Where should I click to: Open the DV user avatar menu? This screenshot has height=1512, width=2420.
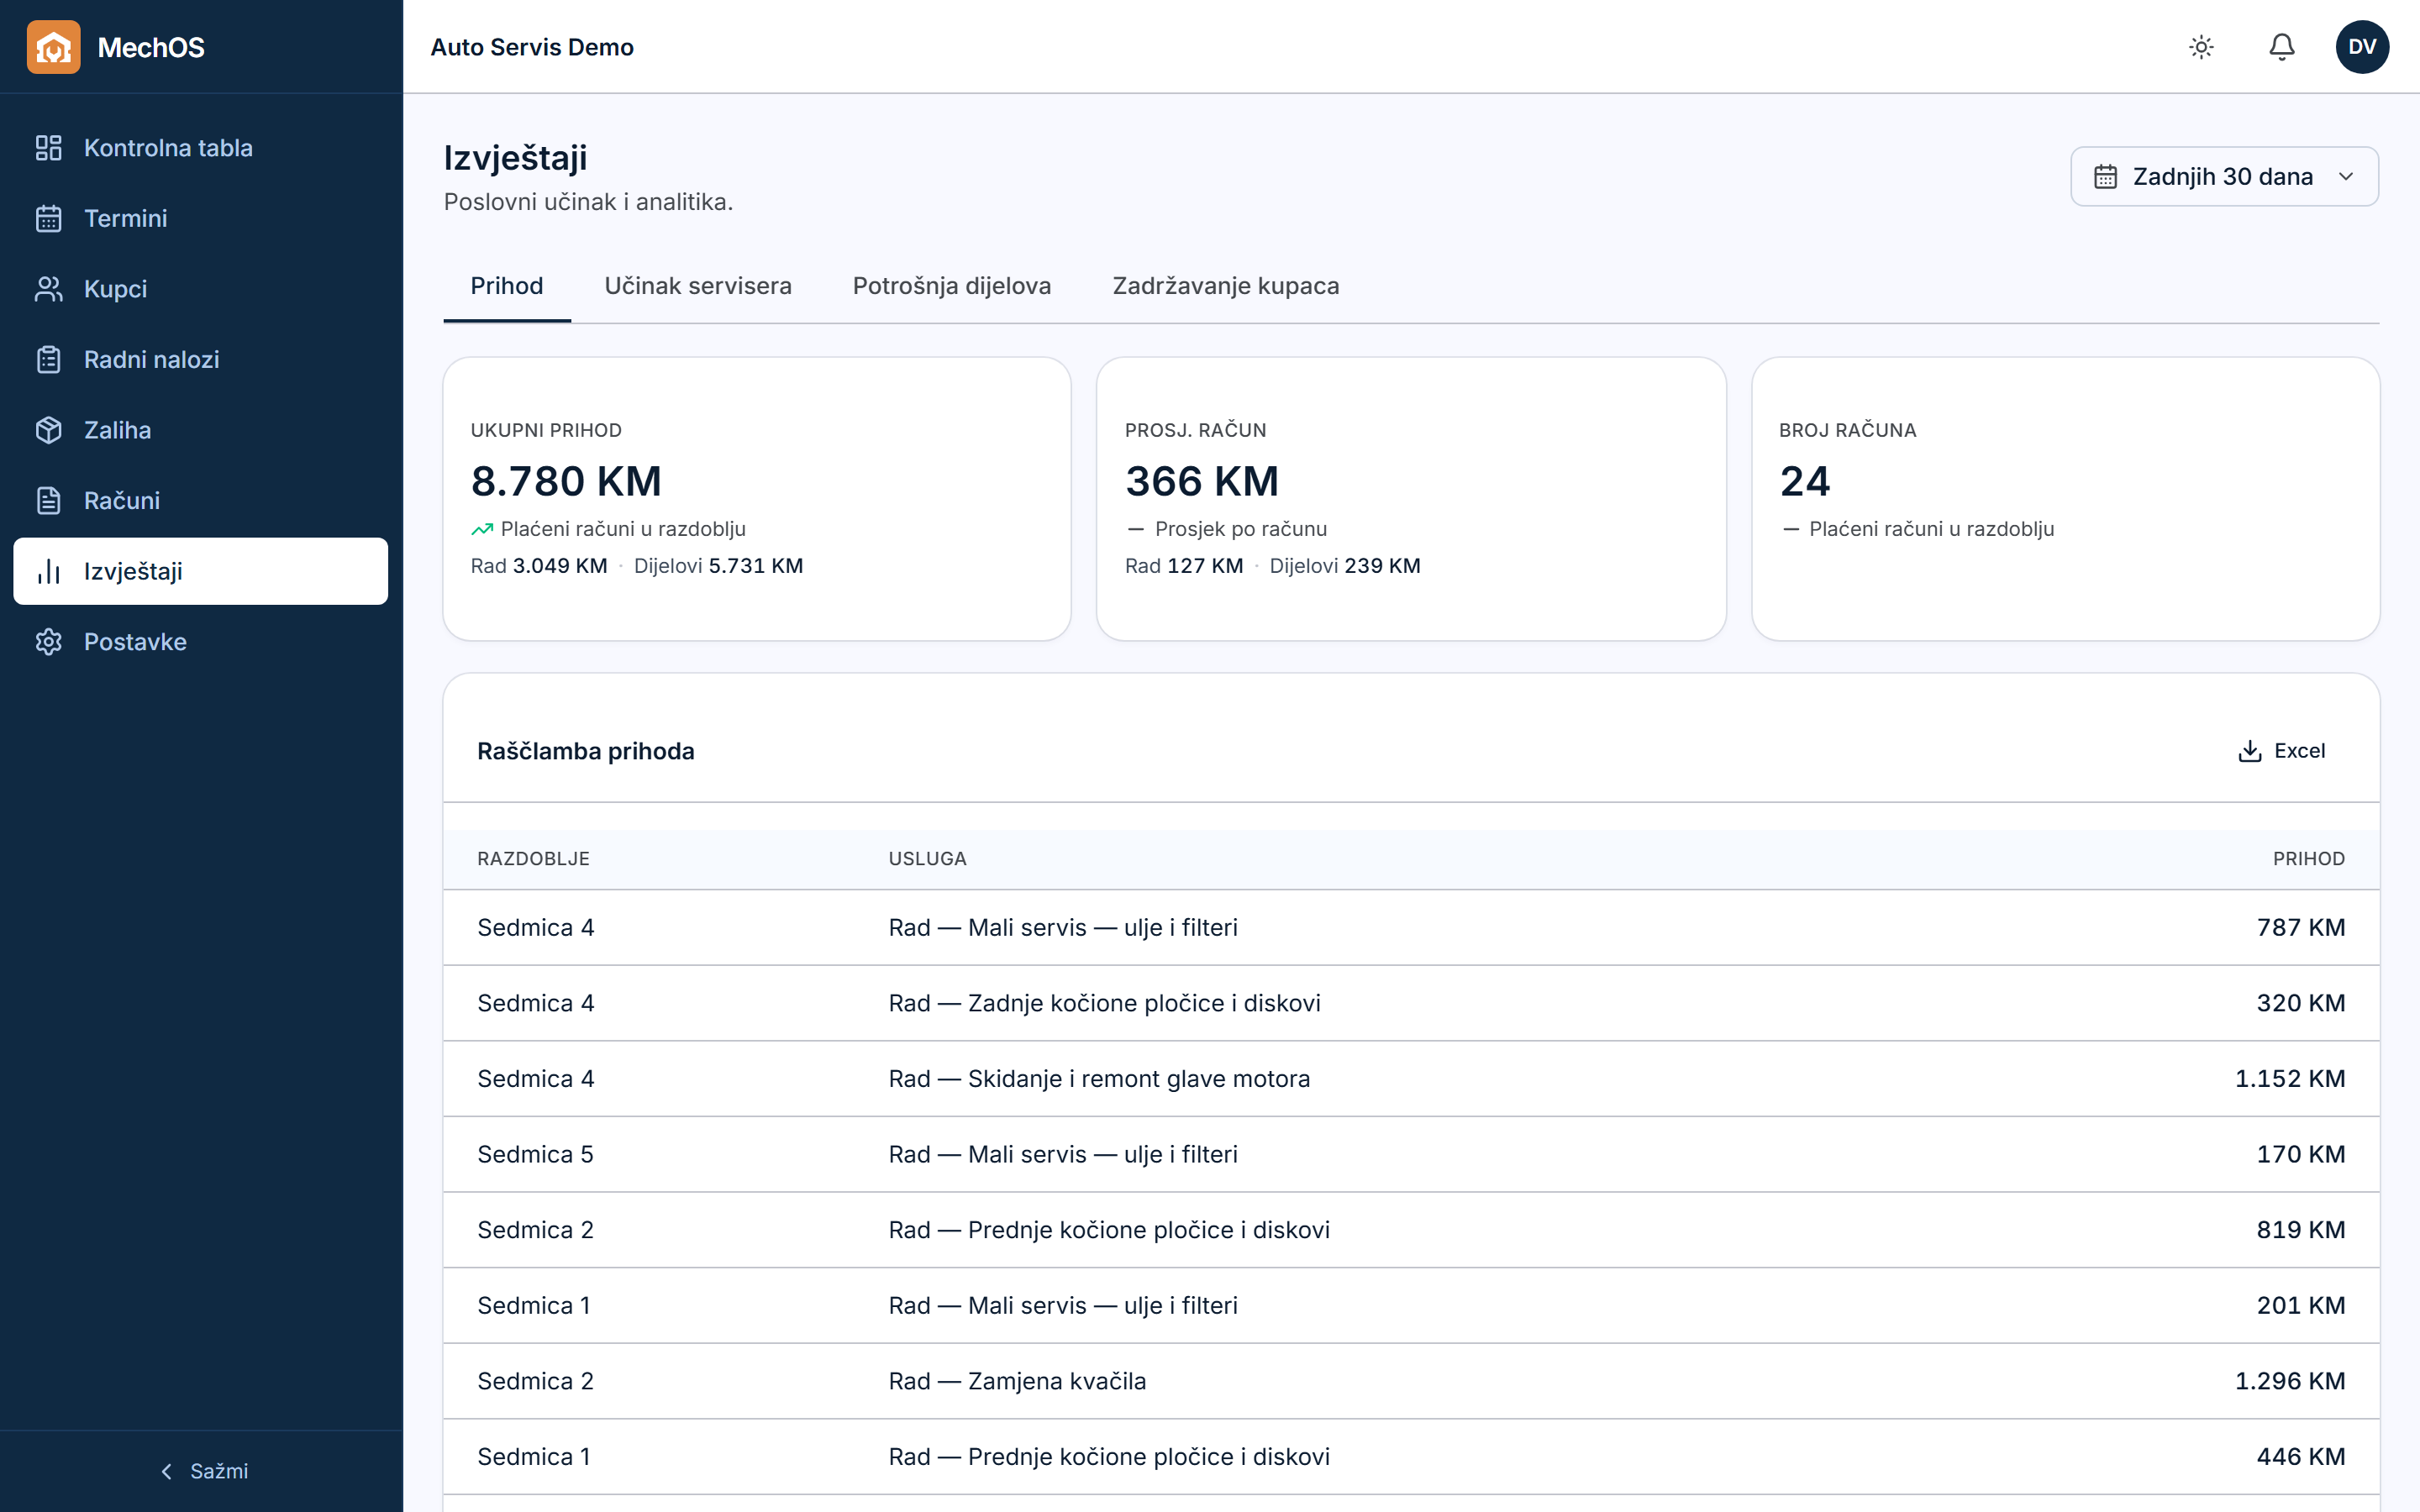point(2362,47)
